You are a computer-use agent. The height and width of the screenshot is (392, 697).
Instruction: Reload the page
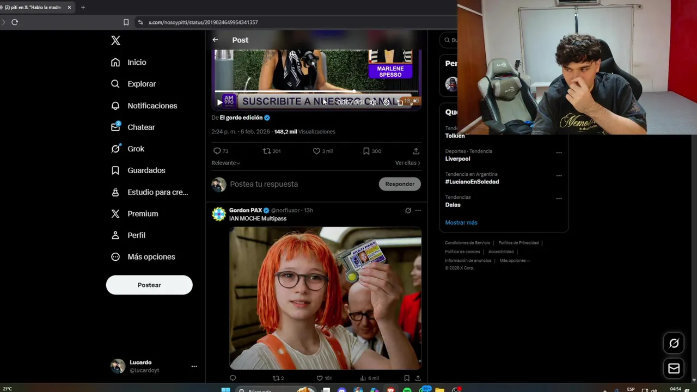click(x=15, y=22)
